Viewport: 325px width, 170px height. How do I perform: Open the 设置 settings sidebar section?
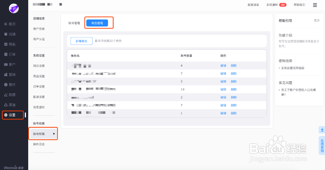(10, 115)
